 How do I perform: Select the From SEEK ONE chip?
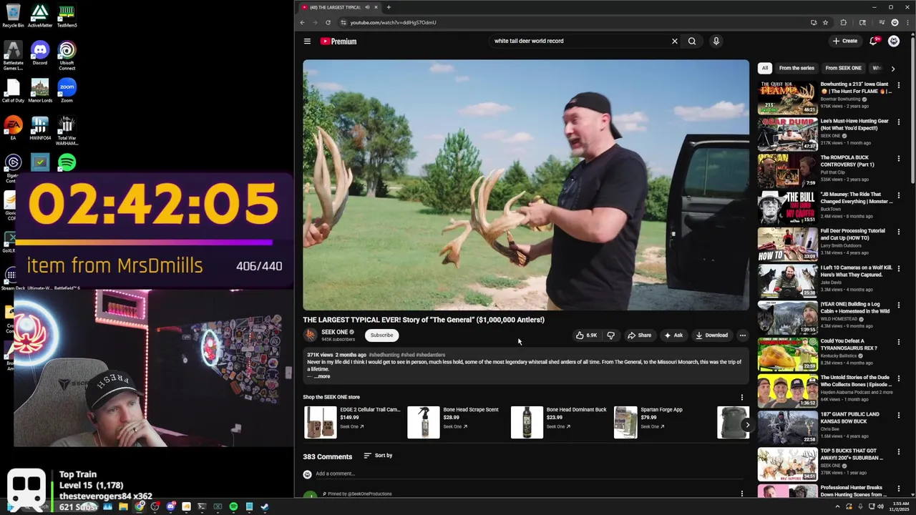click(x=843, y=68)
